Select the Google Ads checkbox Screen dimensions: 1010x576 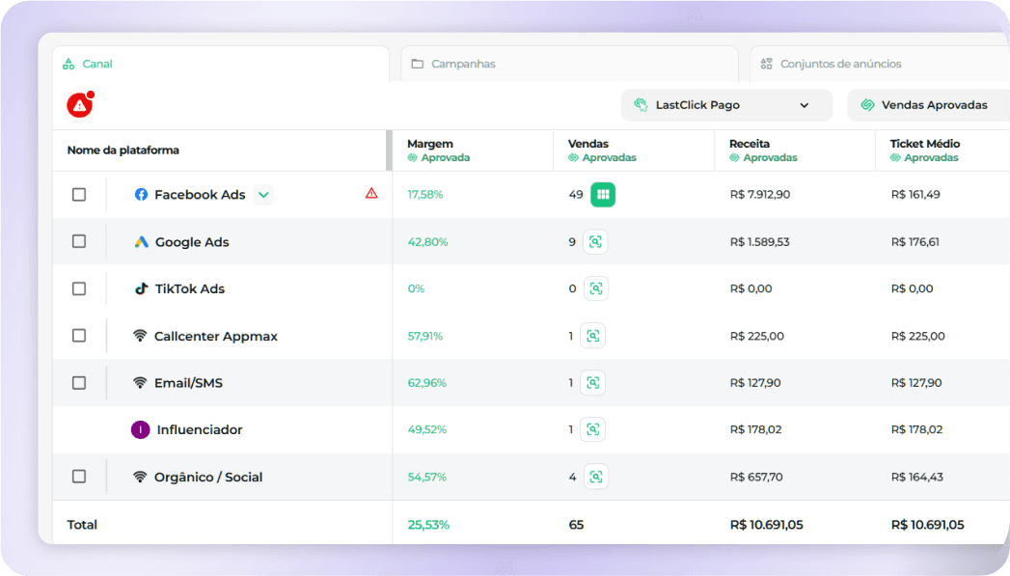tap(79, 241)
